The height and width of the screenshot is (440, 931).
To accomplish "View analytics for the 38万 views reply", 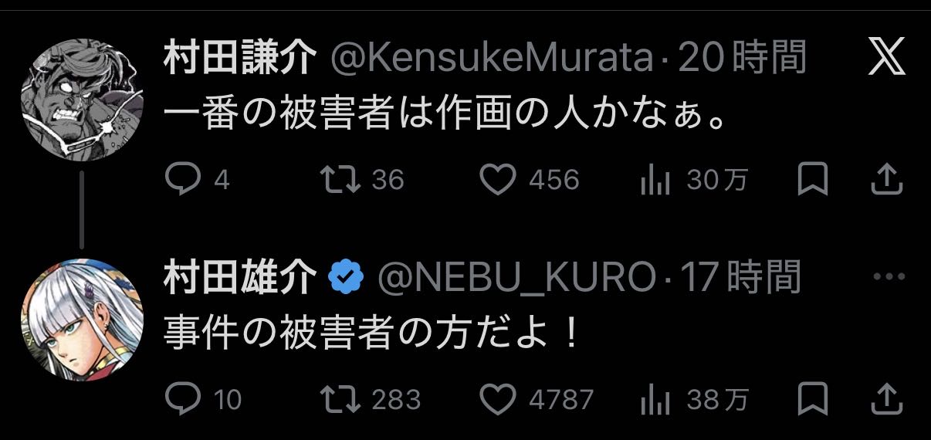I will click(x=655, y=399).
